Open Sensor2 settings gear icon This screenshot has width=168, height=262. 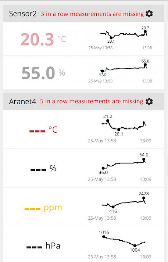point(149,14)
